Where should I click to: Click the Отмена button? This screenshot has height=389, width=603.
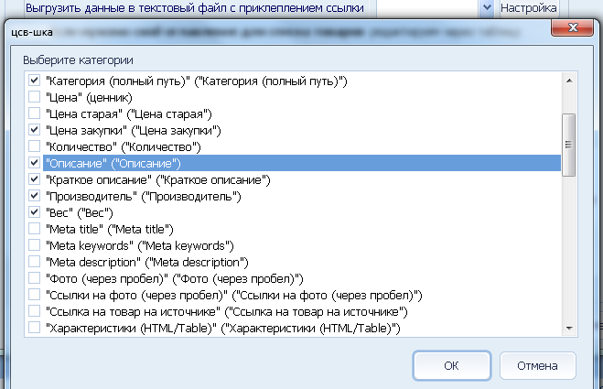point(536,365)
